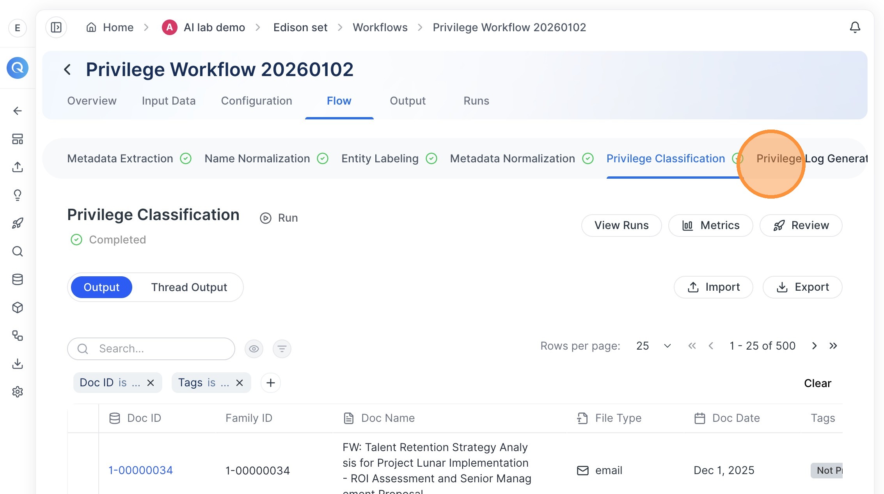The image size is (884, 494).
Task: Switch to Thread Output view
Action: point(189,287)
